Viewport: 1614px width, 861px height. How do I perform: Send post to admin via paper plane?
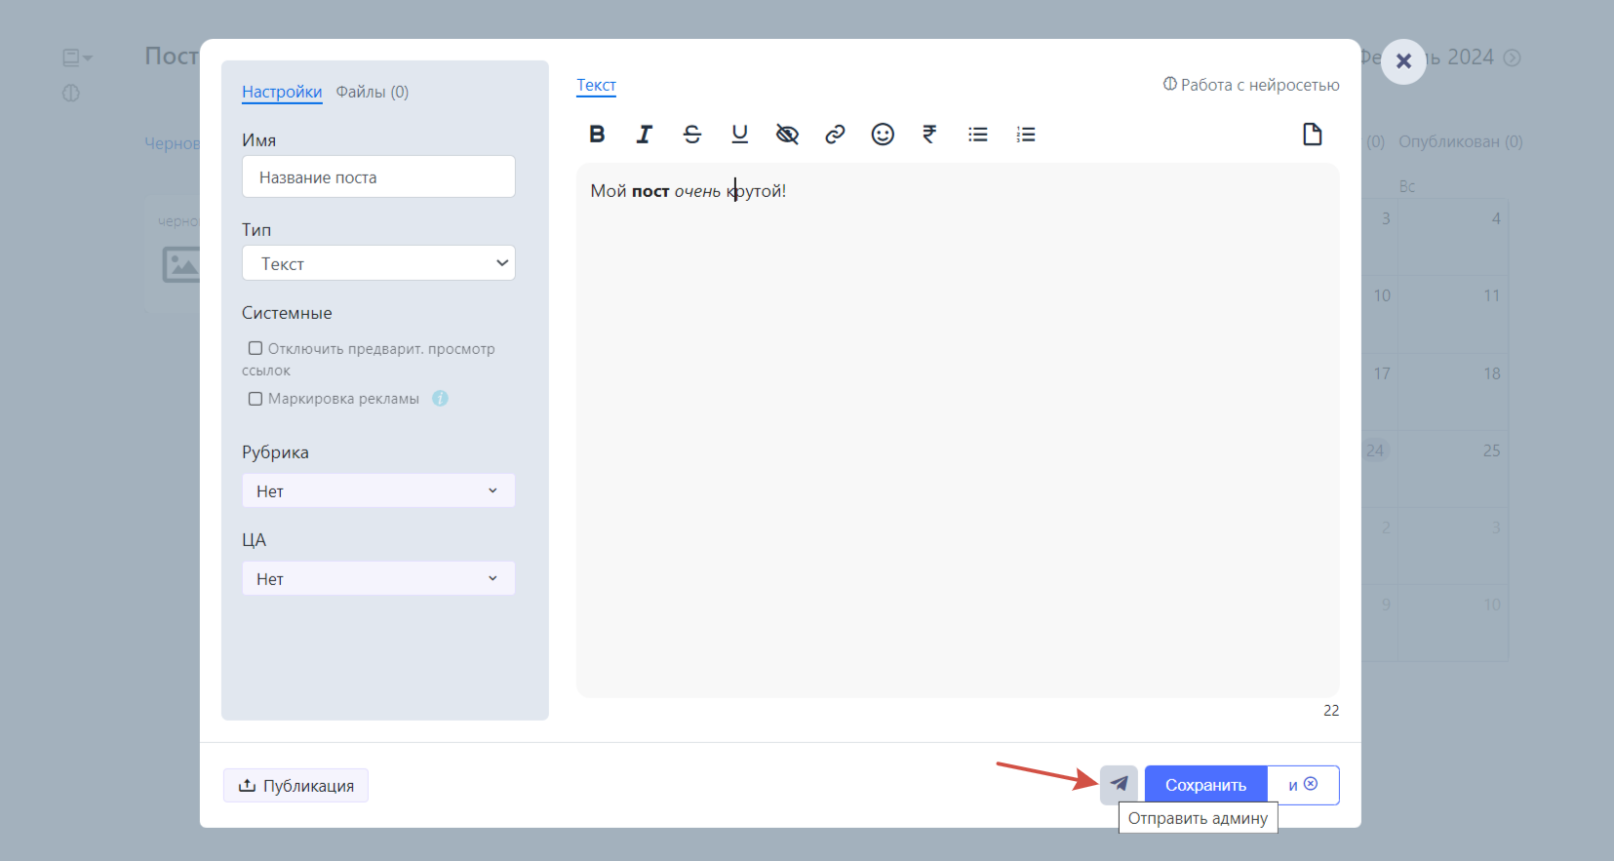[x=1119, y=784]
